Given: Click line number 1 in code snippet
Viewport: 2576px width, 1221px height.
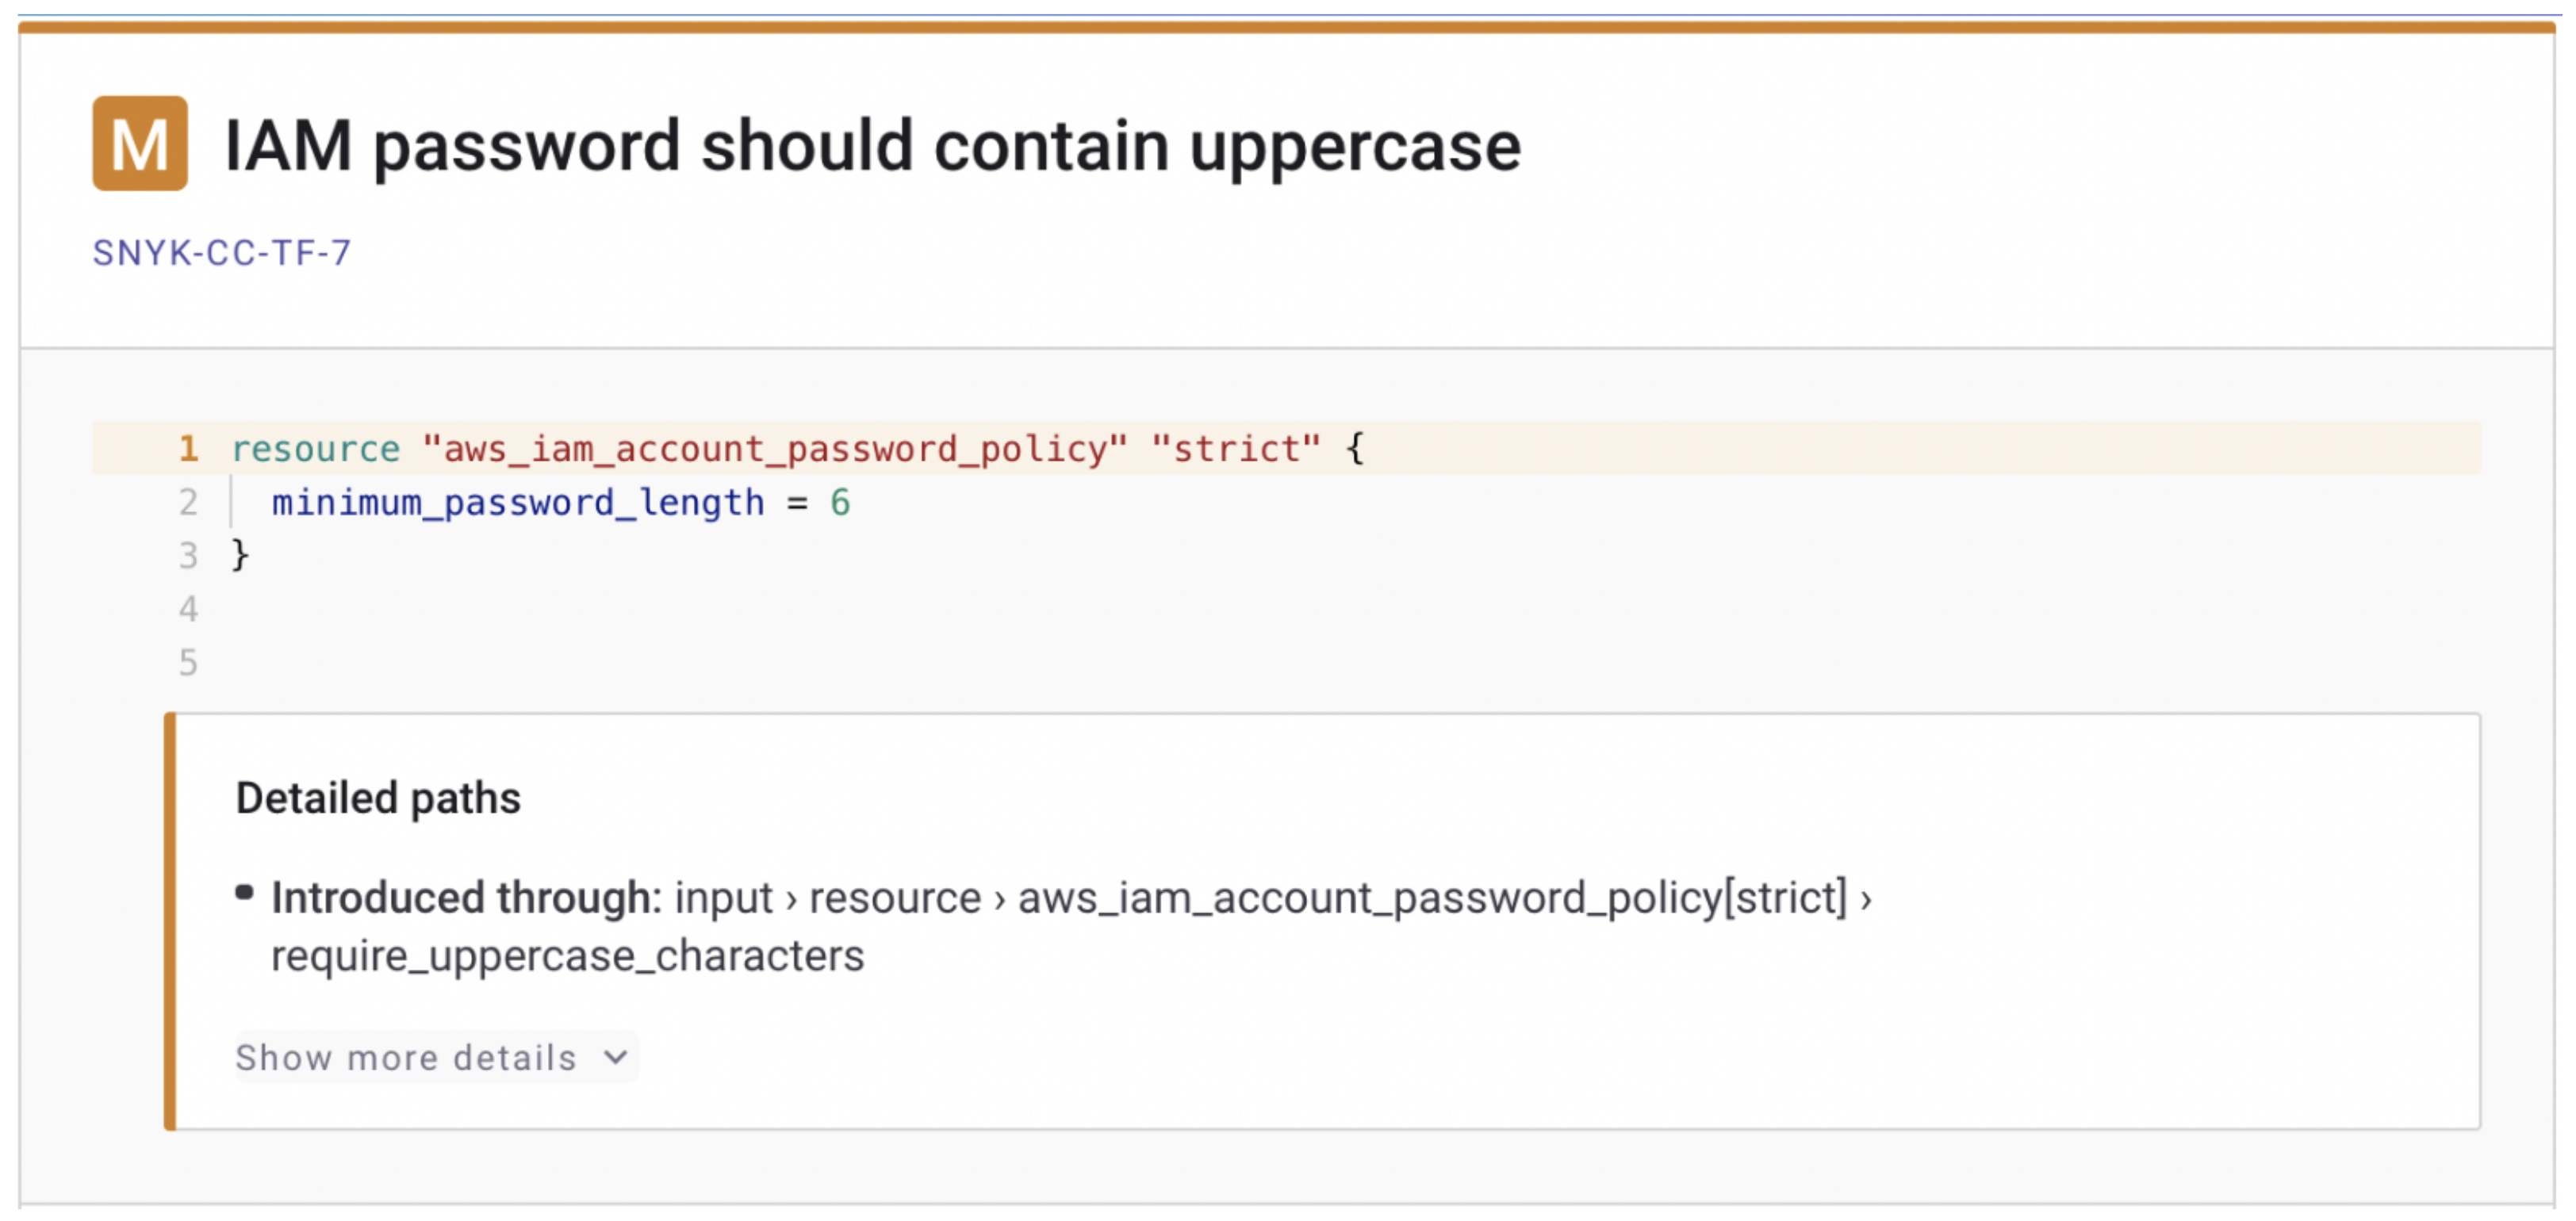Looking at the screenshot, I should click(188, 449).
